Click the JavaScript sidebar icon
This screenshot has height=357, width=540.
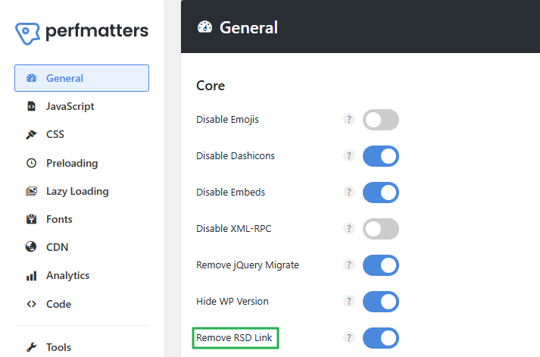click(x=31, y=106)
